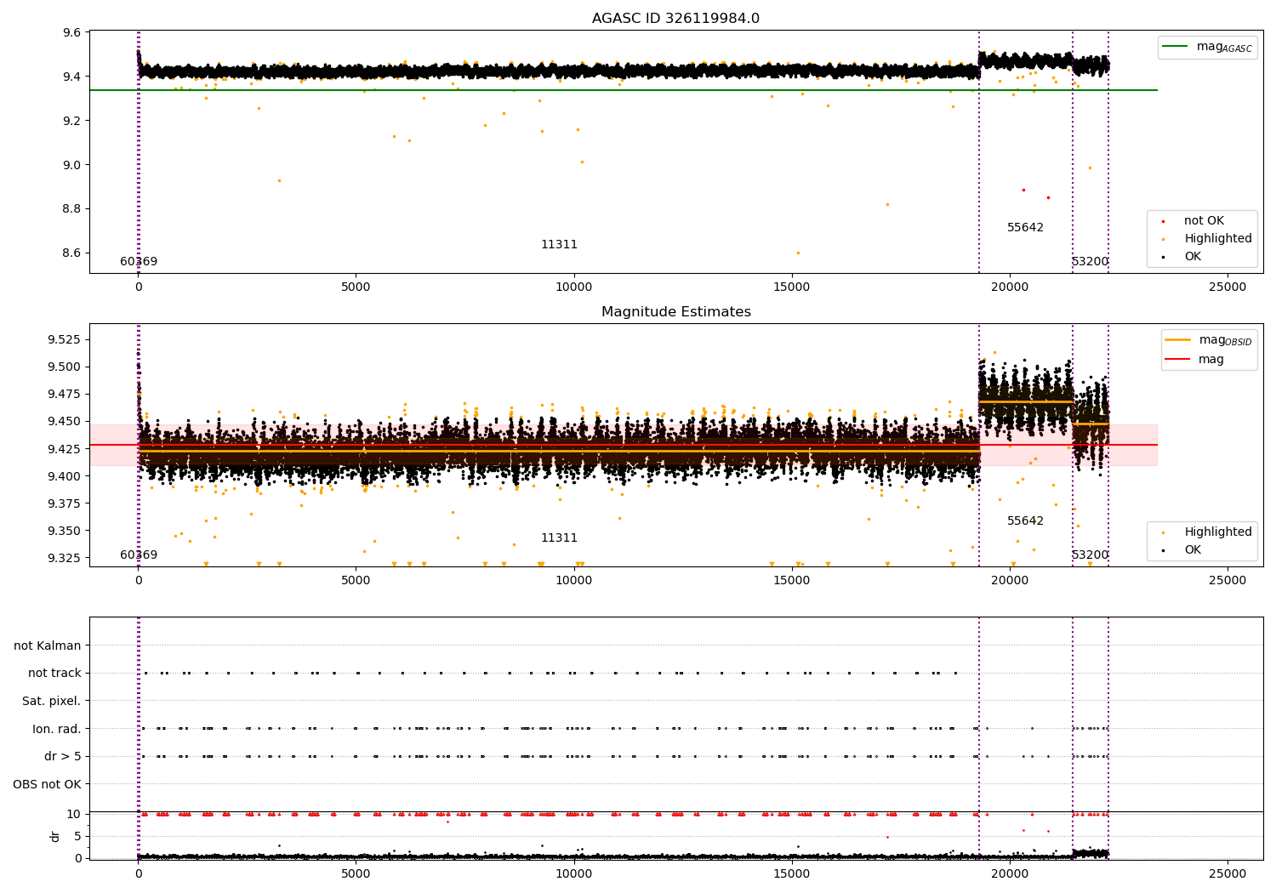Click the green mag AGASC legend line
The image size is (1276, 893).
[x=1175, y=47]
